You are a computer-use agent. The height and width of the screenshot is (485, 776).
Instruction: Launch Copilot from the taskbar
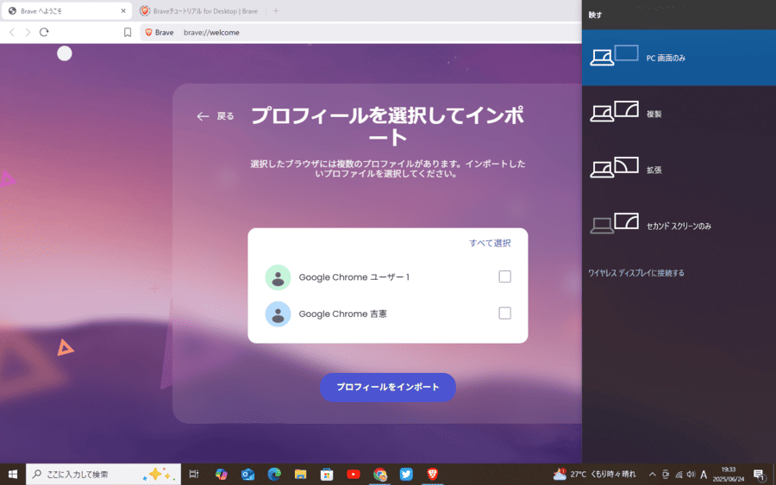222,474
